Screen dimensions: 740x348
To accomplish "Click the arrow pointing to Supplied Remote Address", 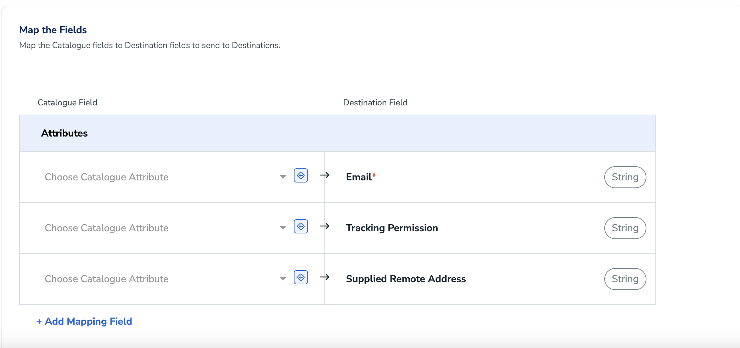I will 325,277.
